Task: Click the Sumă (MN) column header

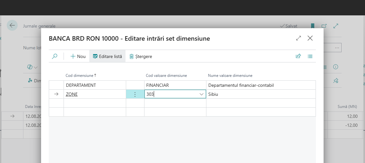Action: click(x=347, y=107)
